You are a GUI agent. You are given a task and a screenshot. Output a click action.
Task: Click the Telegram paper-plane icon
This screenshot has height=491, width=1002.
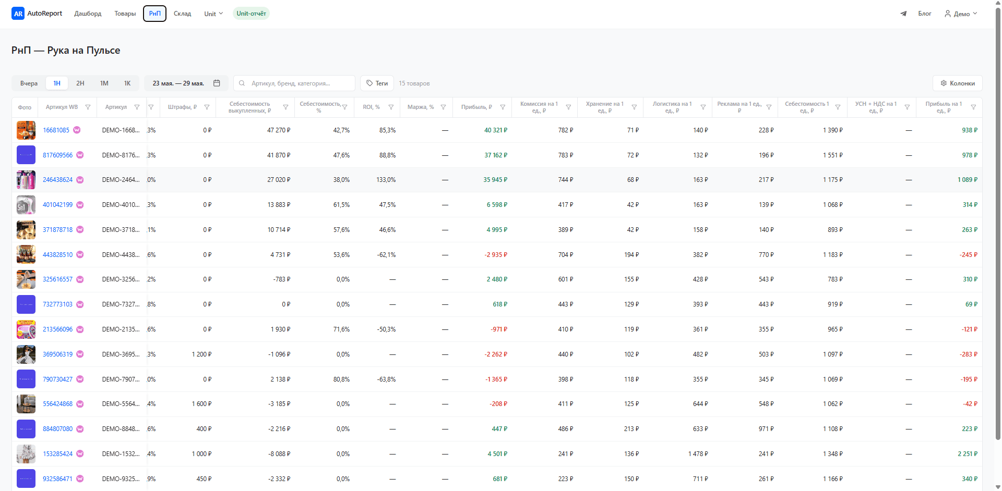tap(903, 14)
